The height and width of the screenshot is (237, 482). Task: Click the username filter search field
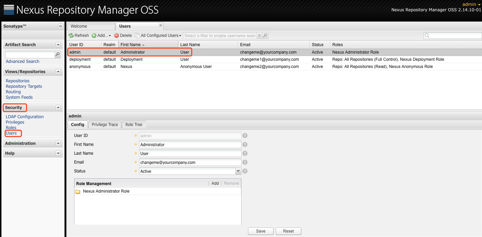220,36
